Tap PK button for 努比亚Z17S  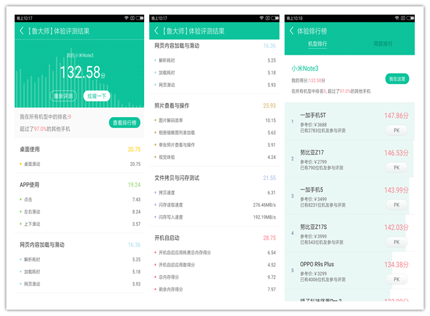[396, 242]
